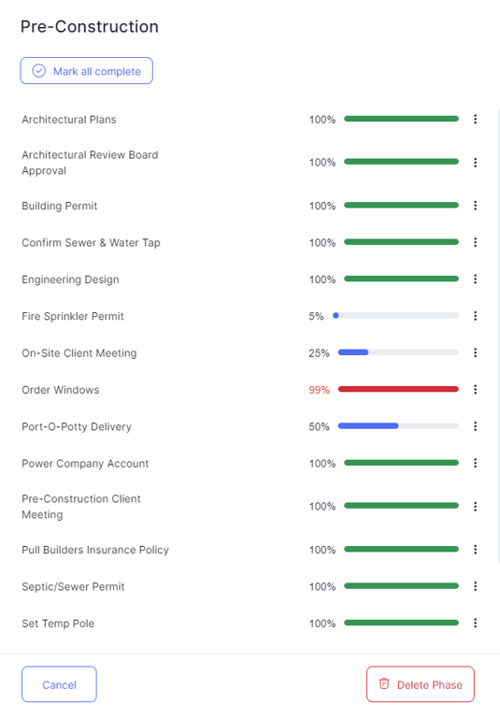500x718 pixels.
Task: Open more options for Set Temp Pole
Action: click(x=476, y=624)
